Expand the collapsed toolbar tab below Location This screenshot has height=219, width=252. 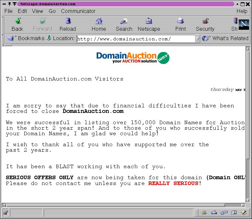click(x=7, y=45)
